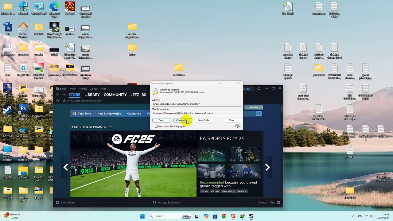Click the 'Open folder' button
The height and width of the screenshot is (221, 393).
point(204,120)
